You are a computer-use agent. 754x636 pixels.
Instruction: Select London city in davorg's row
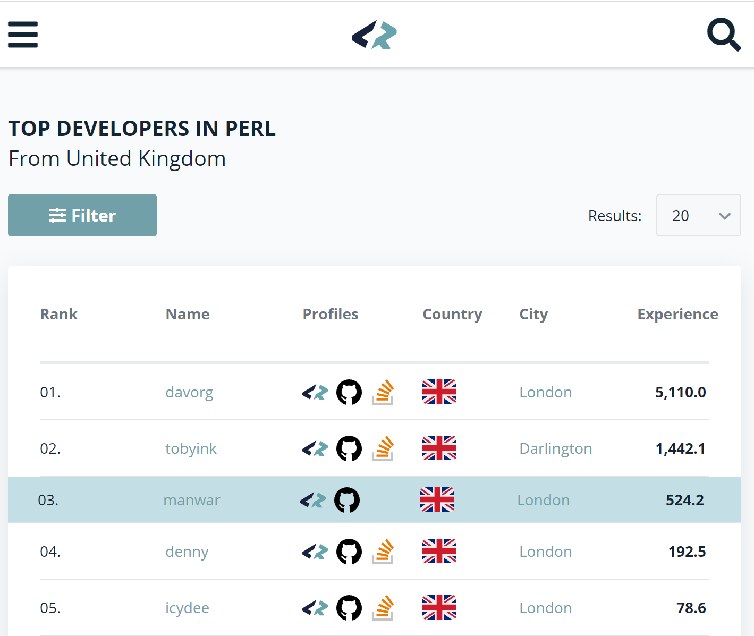click(x=546, y=392)
